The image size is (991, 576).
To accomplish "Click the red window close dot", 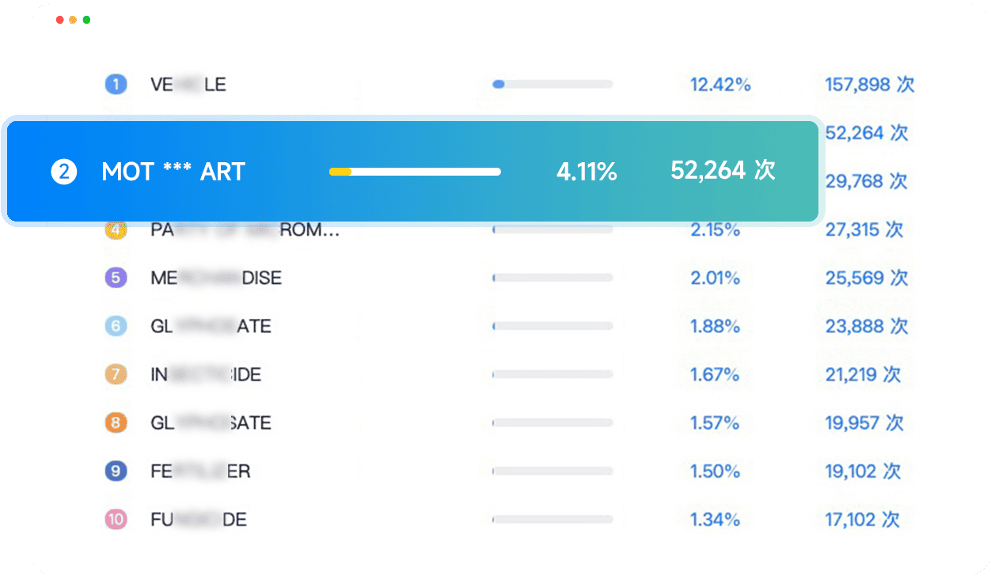I will pyautogui.click(x=60, y=20).
